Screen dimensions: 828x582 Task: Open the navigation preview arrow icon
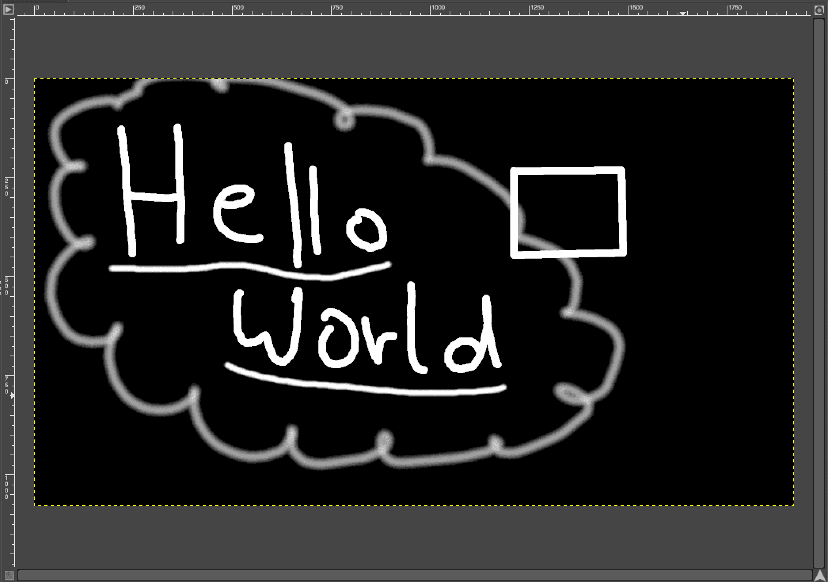click(x=819, y=575)
